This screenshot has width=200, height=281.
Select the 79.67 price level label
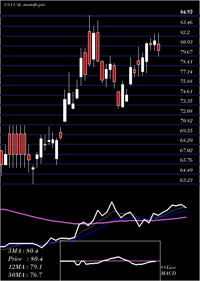coord(186,52)
